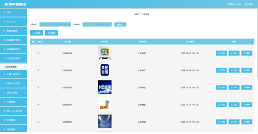Expand the 取款管理 menu chevron
This screenshot has height=134, width=258.
click(25, 120)
